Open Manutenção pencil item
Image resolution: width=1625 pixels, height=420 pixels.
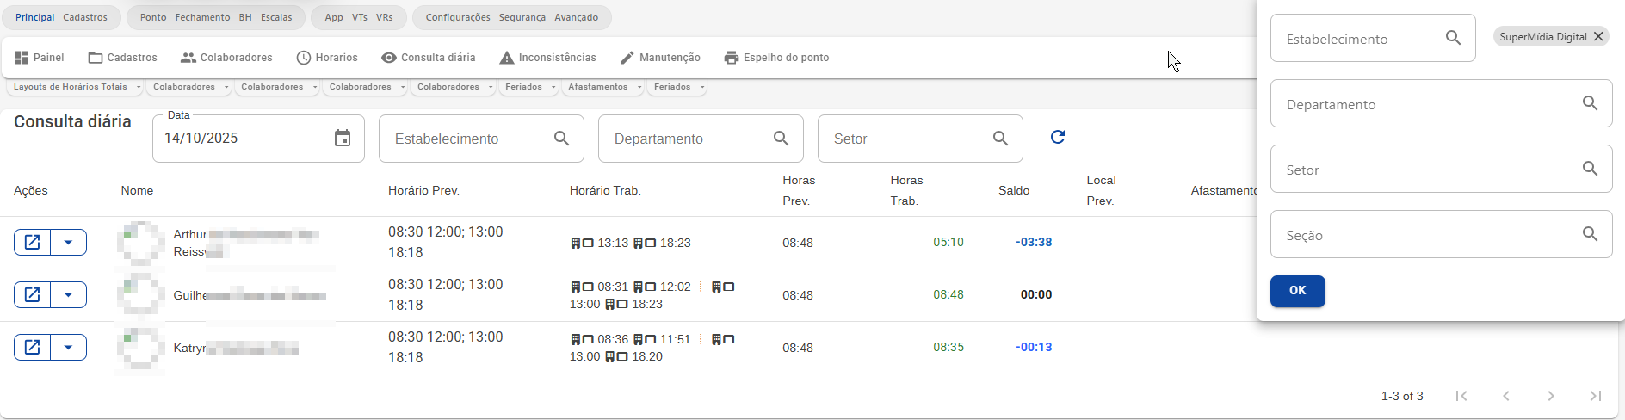pyautogui.click(x=660, y=58)
